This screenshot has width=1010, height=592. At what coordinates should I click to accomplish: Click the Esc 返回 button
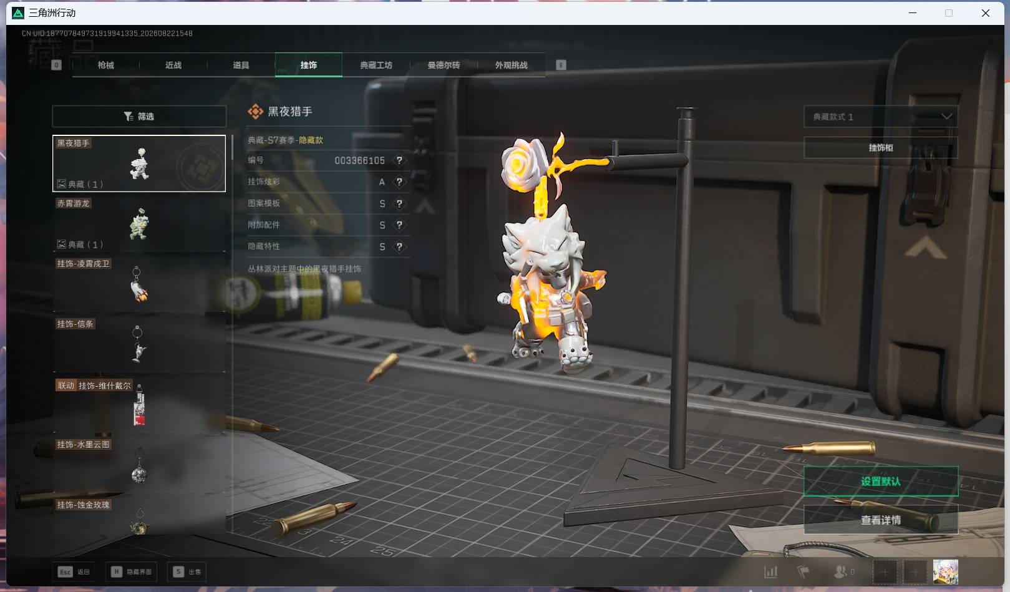[74, 571]
